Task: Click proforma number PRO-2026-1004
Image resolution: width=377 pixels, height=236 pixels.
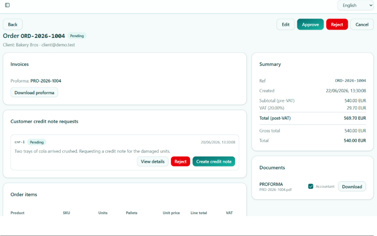Action: click(x=46, y=81)
